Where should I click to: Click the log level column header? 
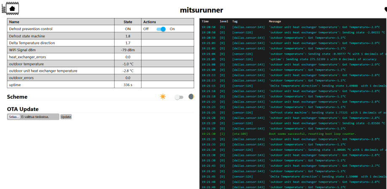(224, 21)
